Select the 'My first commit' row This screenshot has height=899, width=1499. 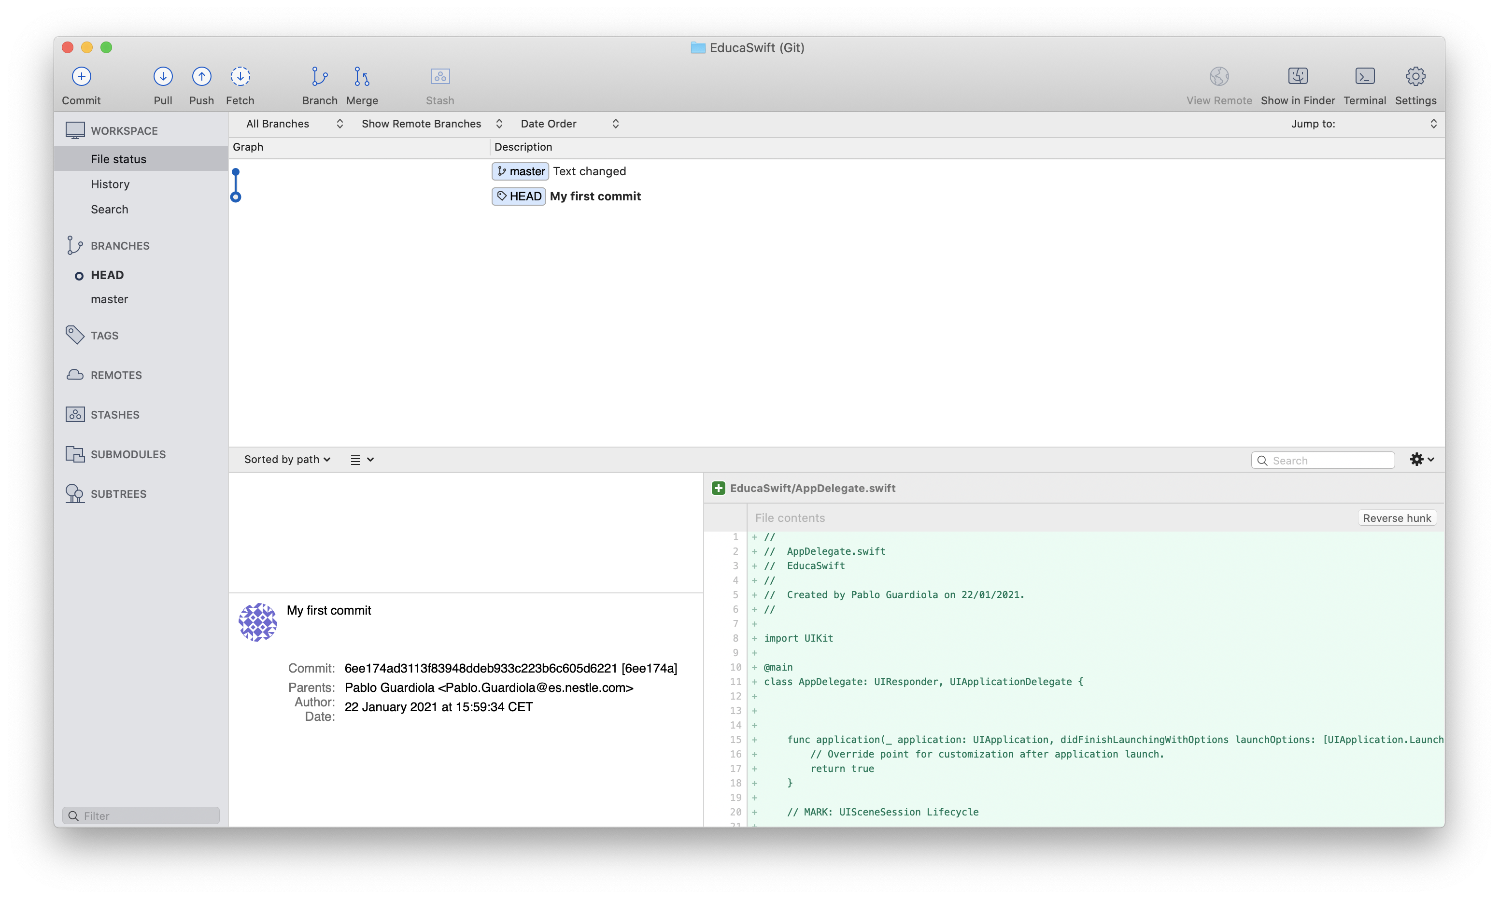[836, 197]
